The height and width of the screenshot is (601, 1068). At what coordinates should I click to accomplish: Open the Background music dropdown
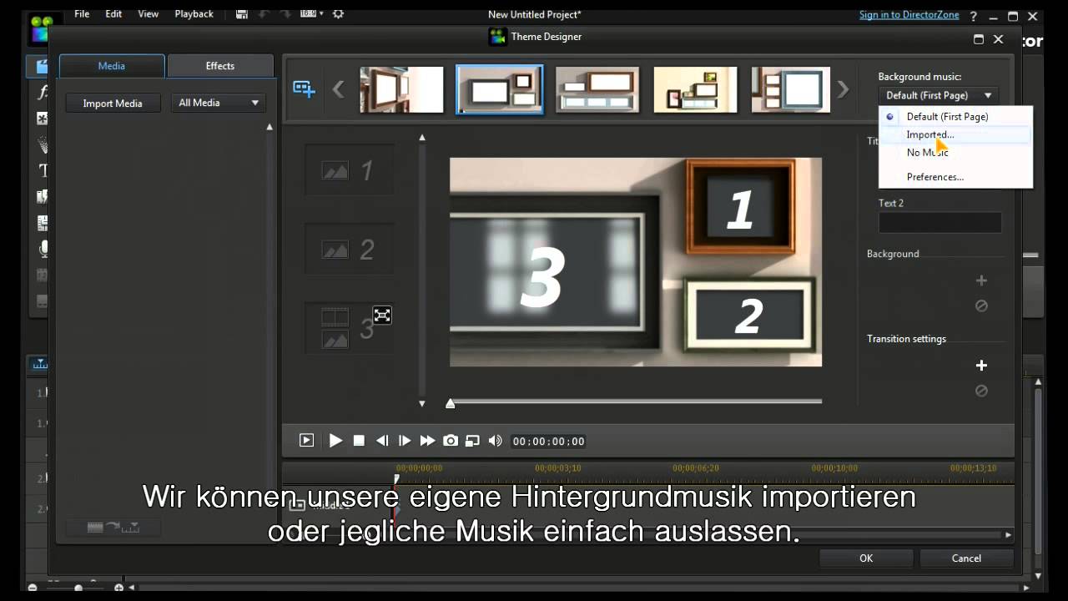coord(938,95)
